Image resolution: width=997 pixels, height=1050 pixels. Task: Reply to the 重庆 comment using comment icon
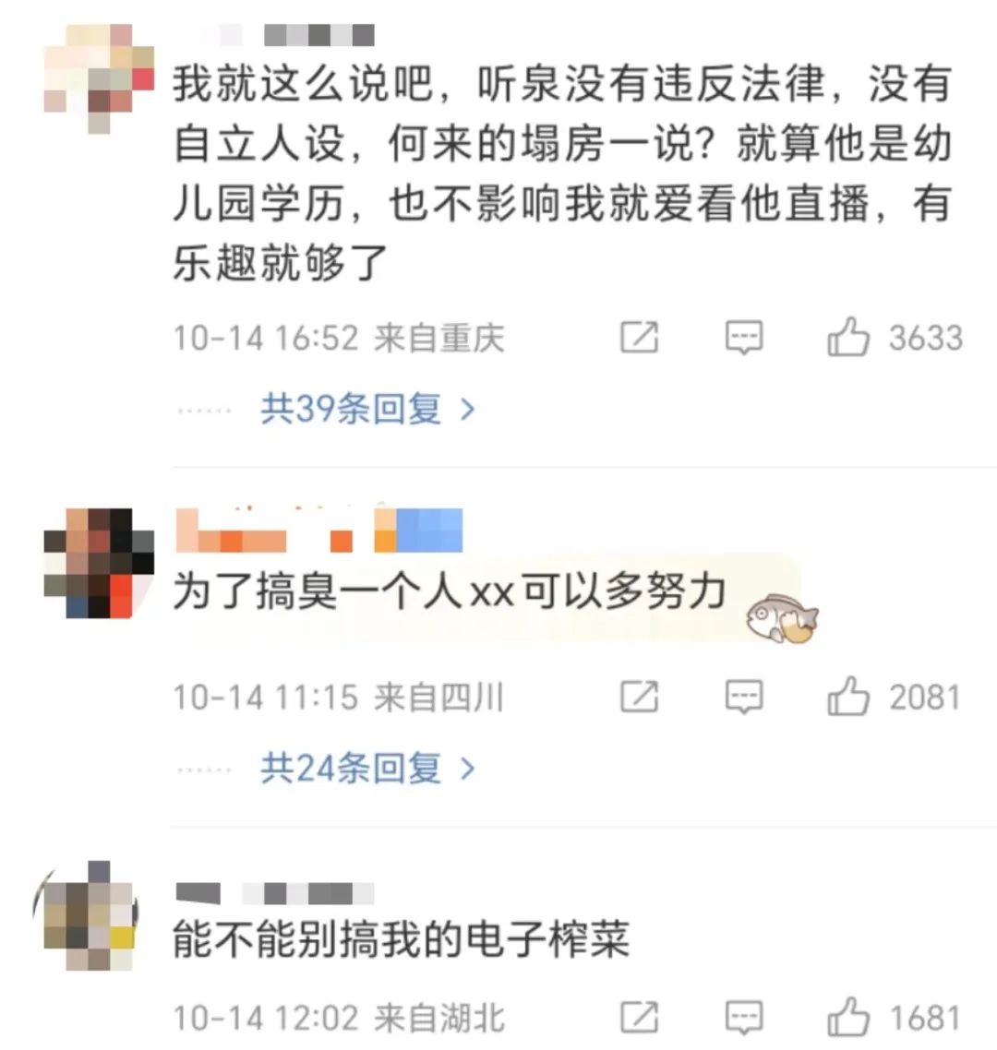744,338
